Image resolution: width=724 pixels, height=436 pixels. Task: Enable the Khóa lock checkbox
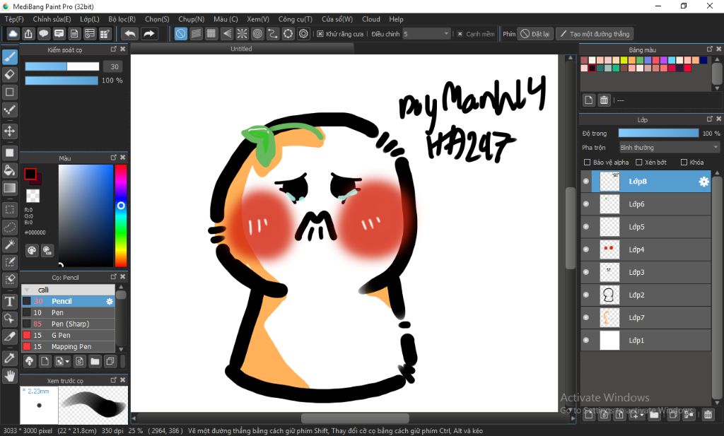[684, 163]
